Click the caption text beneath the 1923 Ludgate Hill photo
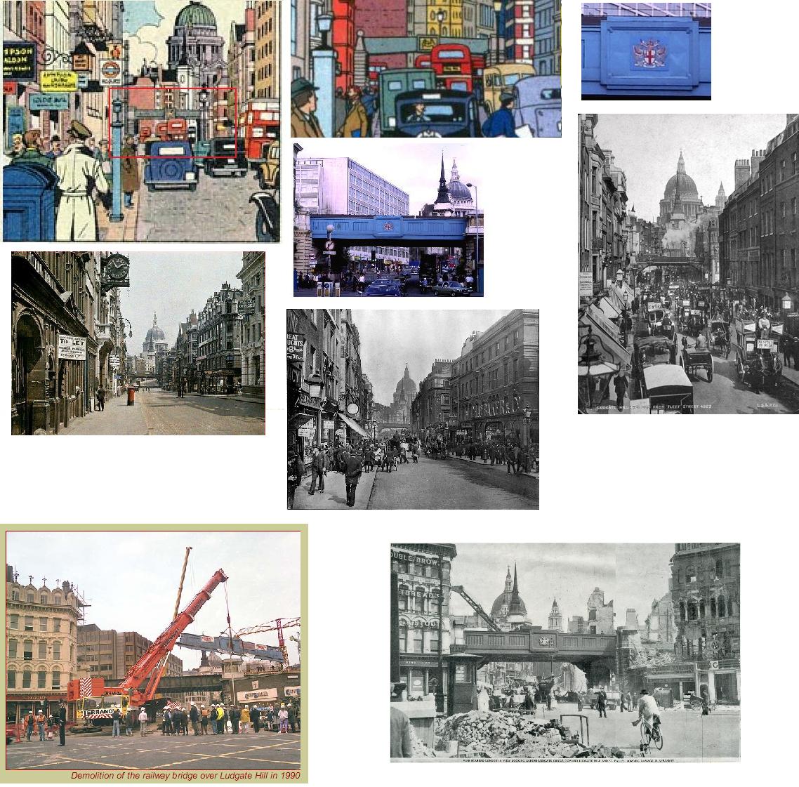 click(645, 407)
